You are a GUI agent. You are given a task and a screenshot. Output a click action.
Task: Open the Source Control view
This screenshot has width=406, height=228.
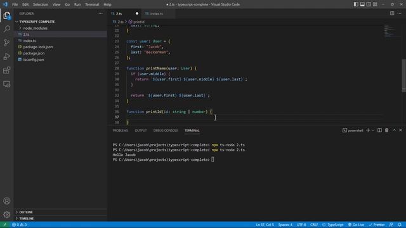pyautogui.click(x=7, y=42)
